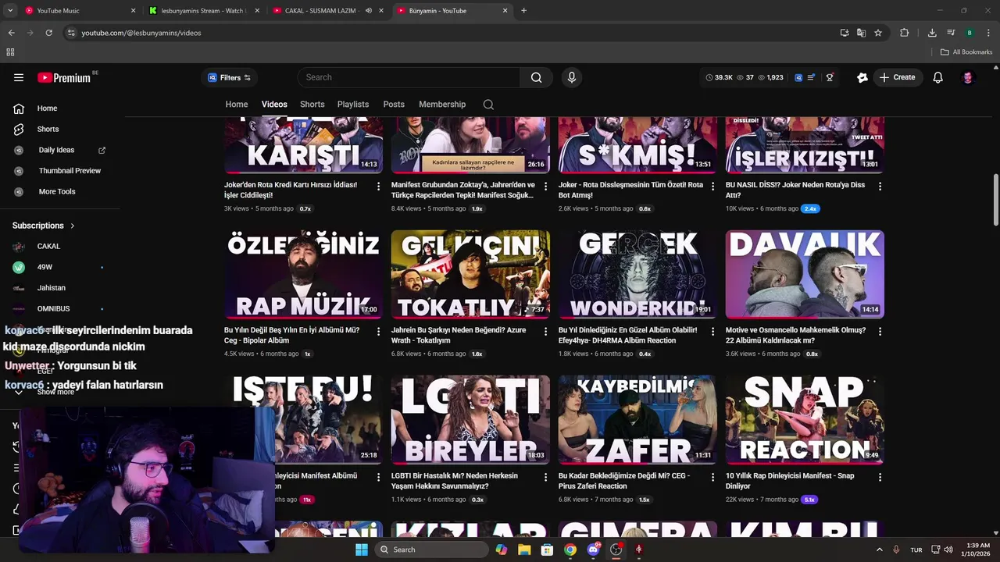Click the YouTube Premium logo
Image resolution: width=1000 pixels, height=562 pixels.
pyautogui.click(x=65, y=77)
